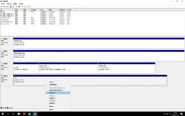Screen dimensions: 185x116
Task: Sort by the 卷 column header
Action: pyautogui.click(x=7, y=10)
